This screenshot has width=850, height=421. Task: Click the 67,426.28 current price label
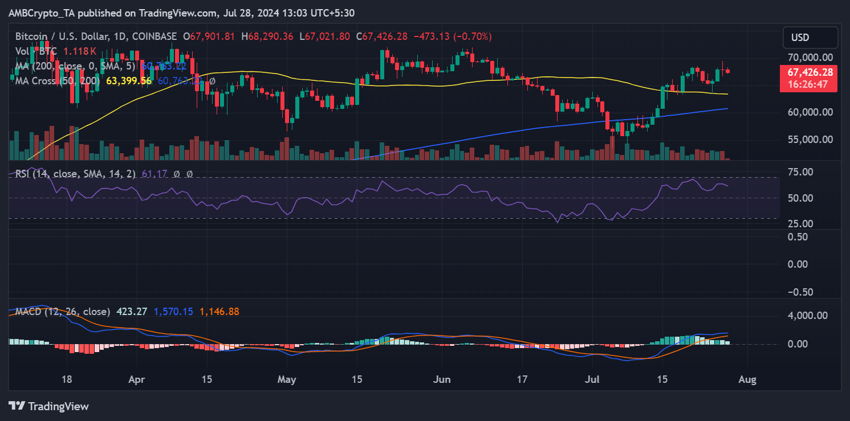[x=810, y=72]
